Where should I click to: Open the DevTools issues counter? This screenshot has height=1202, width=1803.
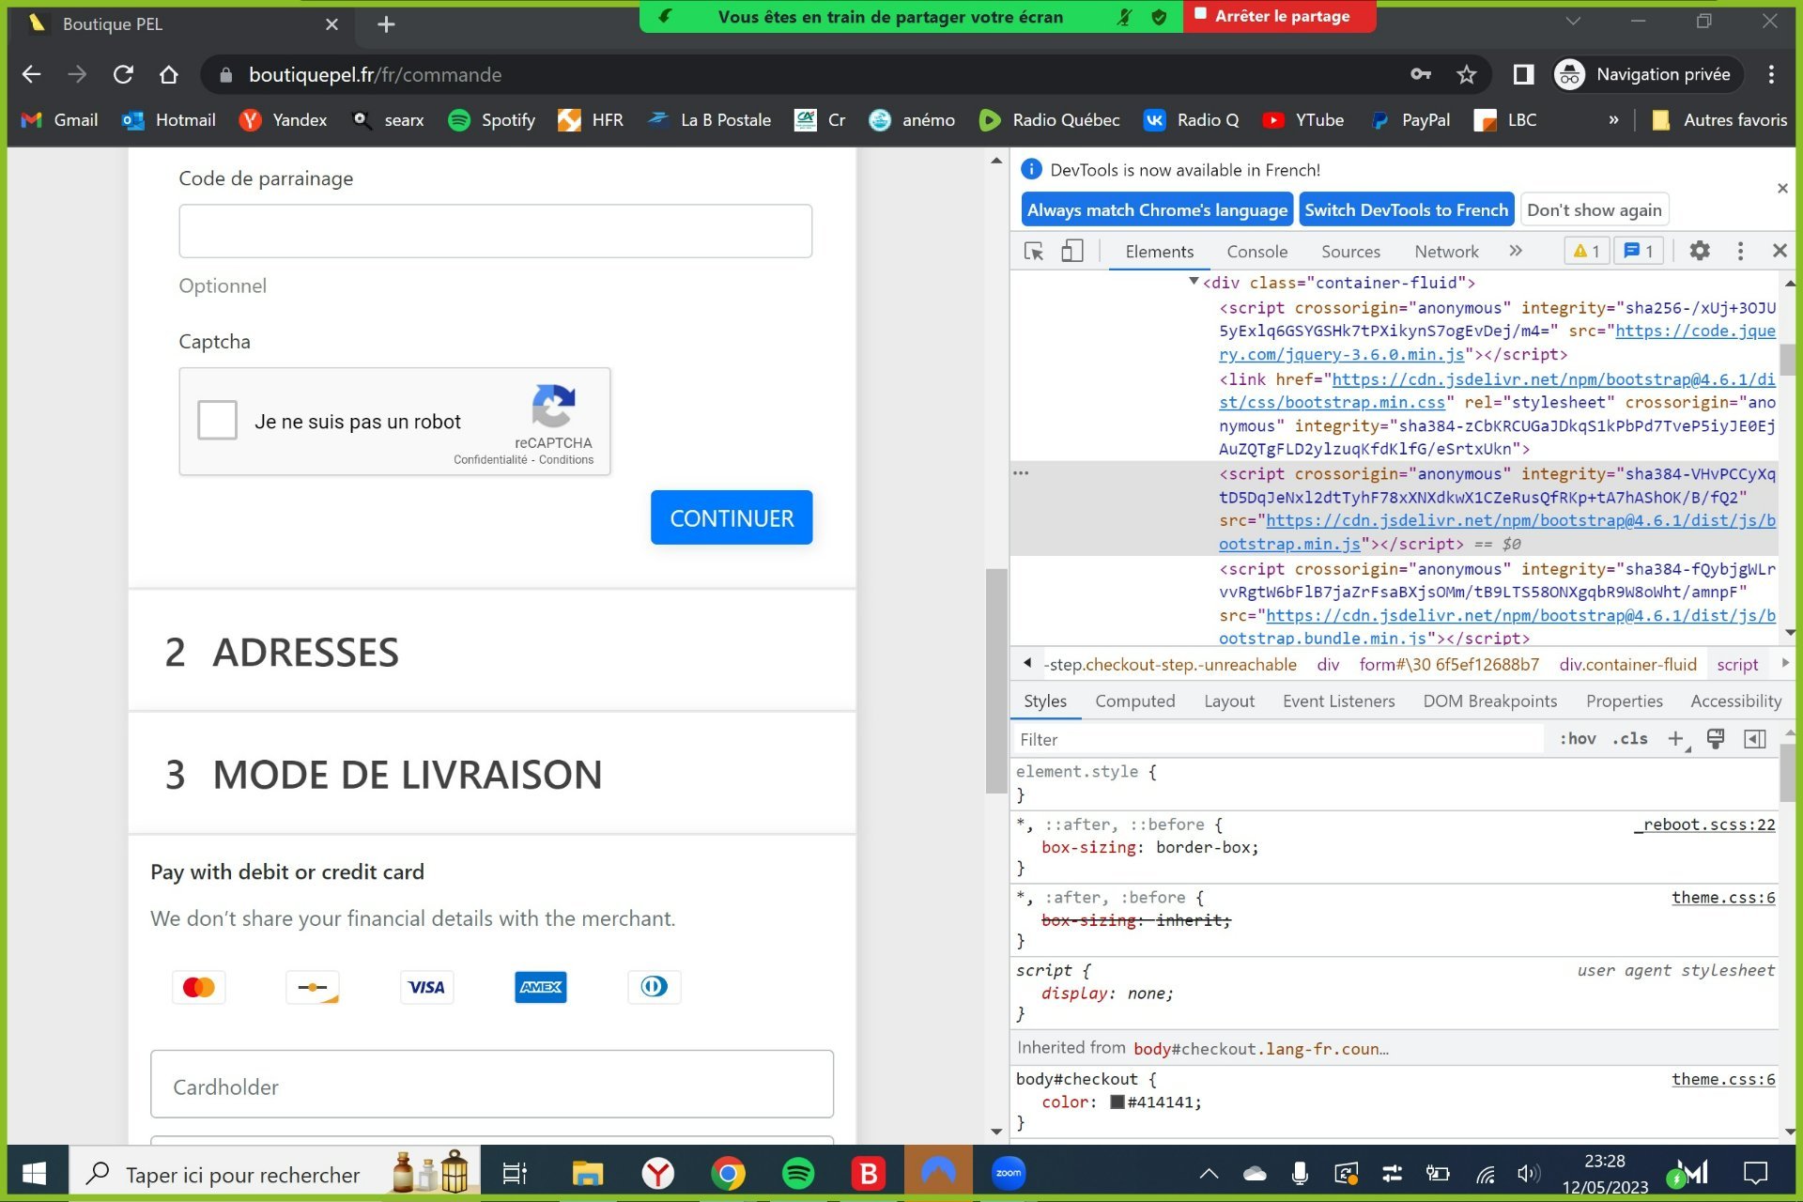pyautogui.click(x=1639, y=251)
